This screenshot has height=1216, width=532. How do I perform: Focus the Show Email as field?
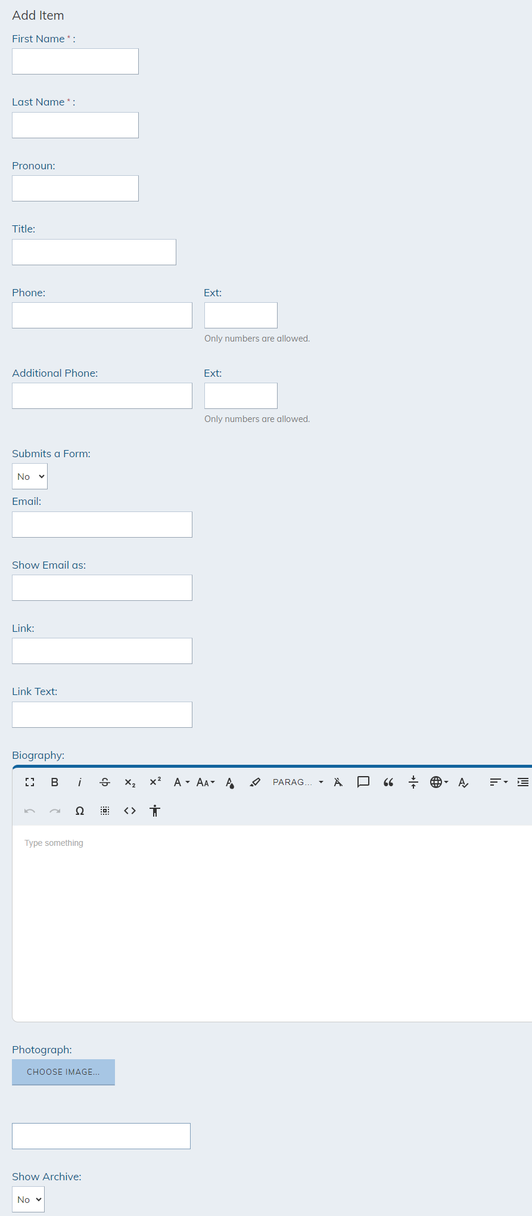click(x=102, y=588)
